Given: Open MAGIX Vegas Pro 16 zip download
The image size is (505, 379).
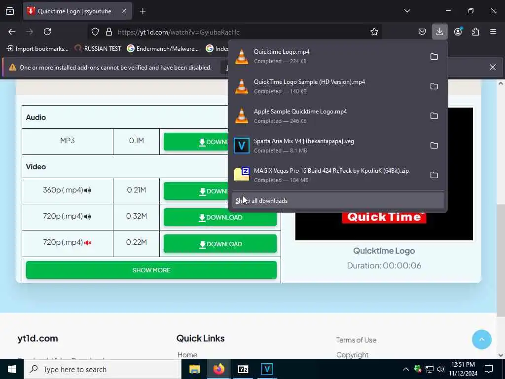Looking at the screenshot, I should [327, 175].
